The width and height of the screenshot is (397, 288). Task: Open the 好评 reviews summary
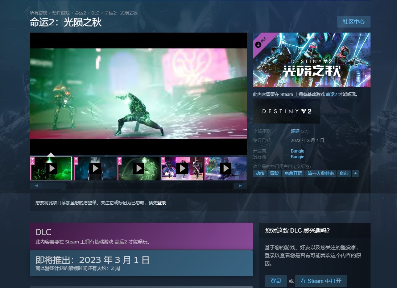point(295,132)
